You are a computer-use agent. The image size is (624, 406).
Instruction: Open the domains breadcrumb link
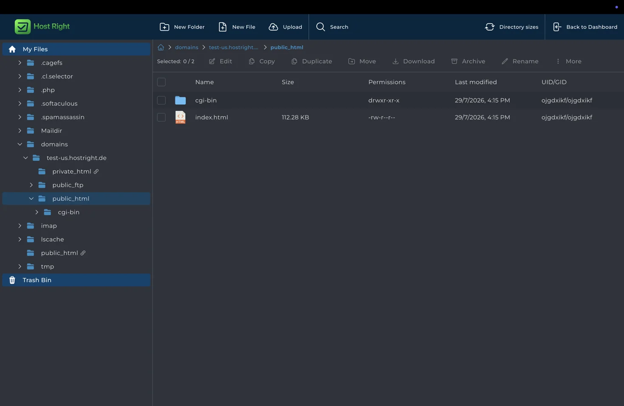coord(187,47)
